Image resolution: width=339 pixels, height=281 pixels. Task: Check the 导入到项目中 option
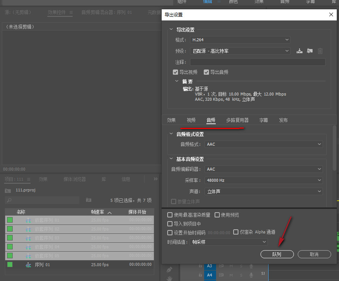tap(170, 224)
